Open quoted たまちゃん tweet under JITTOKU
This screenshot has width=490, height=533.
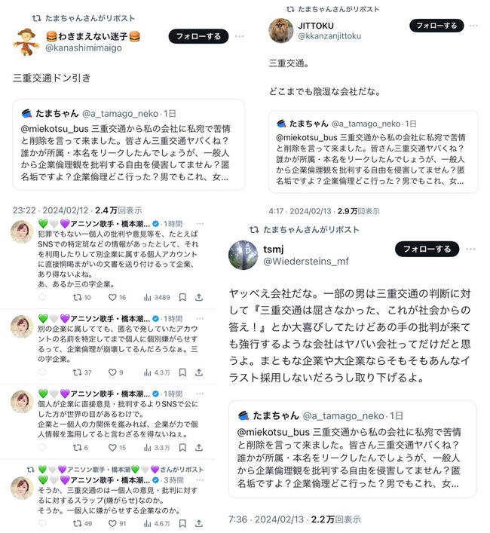tap(373, 152)
